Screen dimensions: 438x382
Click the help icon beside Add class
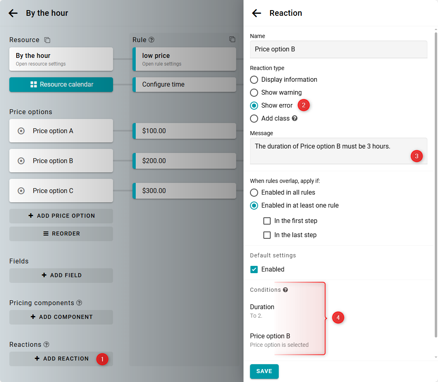[295, 119]
